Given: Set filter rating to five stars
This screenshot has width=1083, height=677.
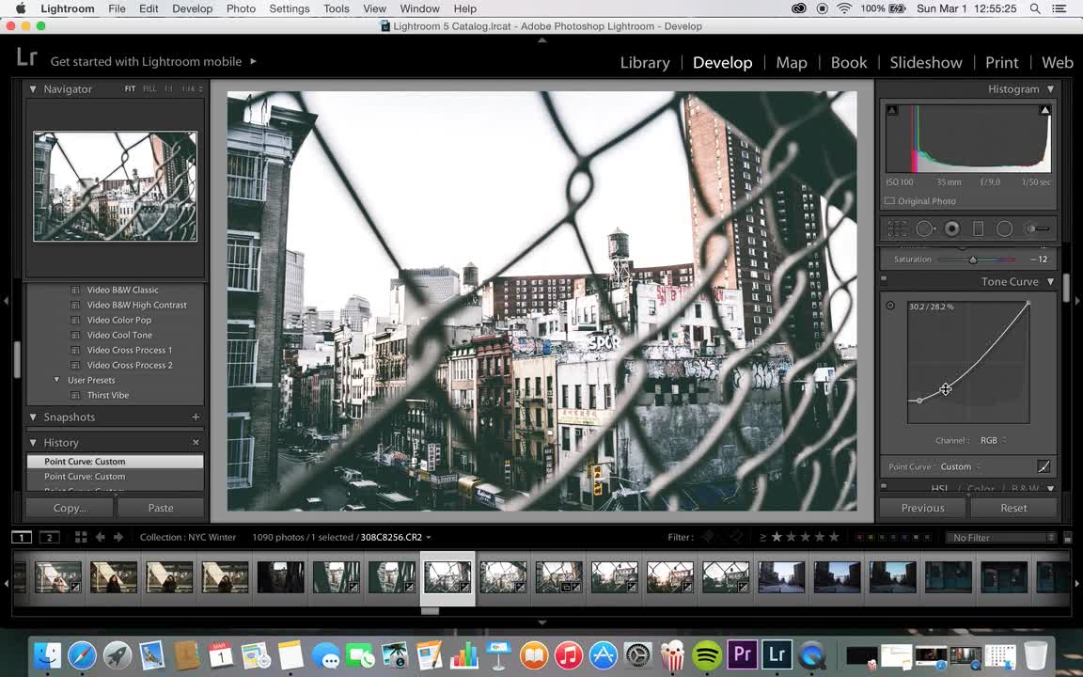Looking at the screenshot, I should (834, 537).
